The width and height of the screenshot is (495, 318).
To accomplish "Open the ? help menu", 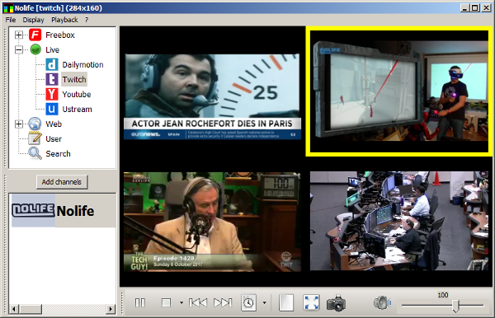I will 87,20.
